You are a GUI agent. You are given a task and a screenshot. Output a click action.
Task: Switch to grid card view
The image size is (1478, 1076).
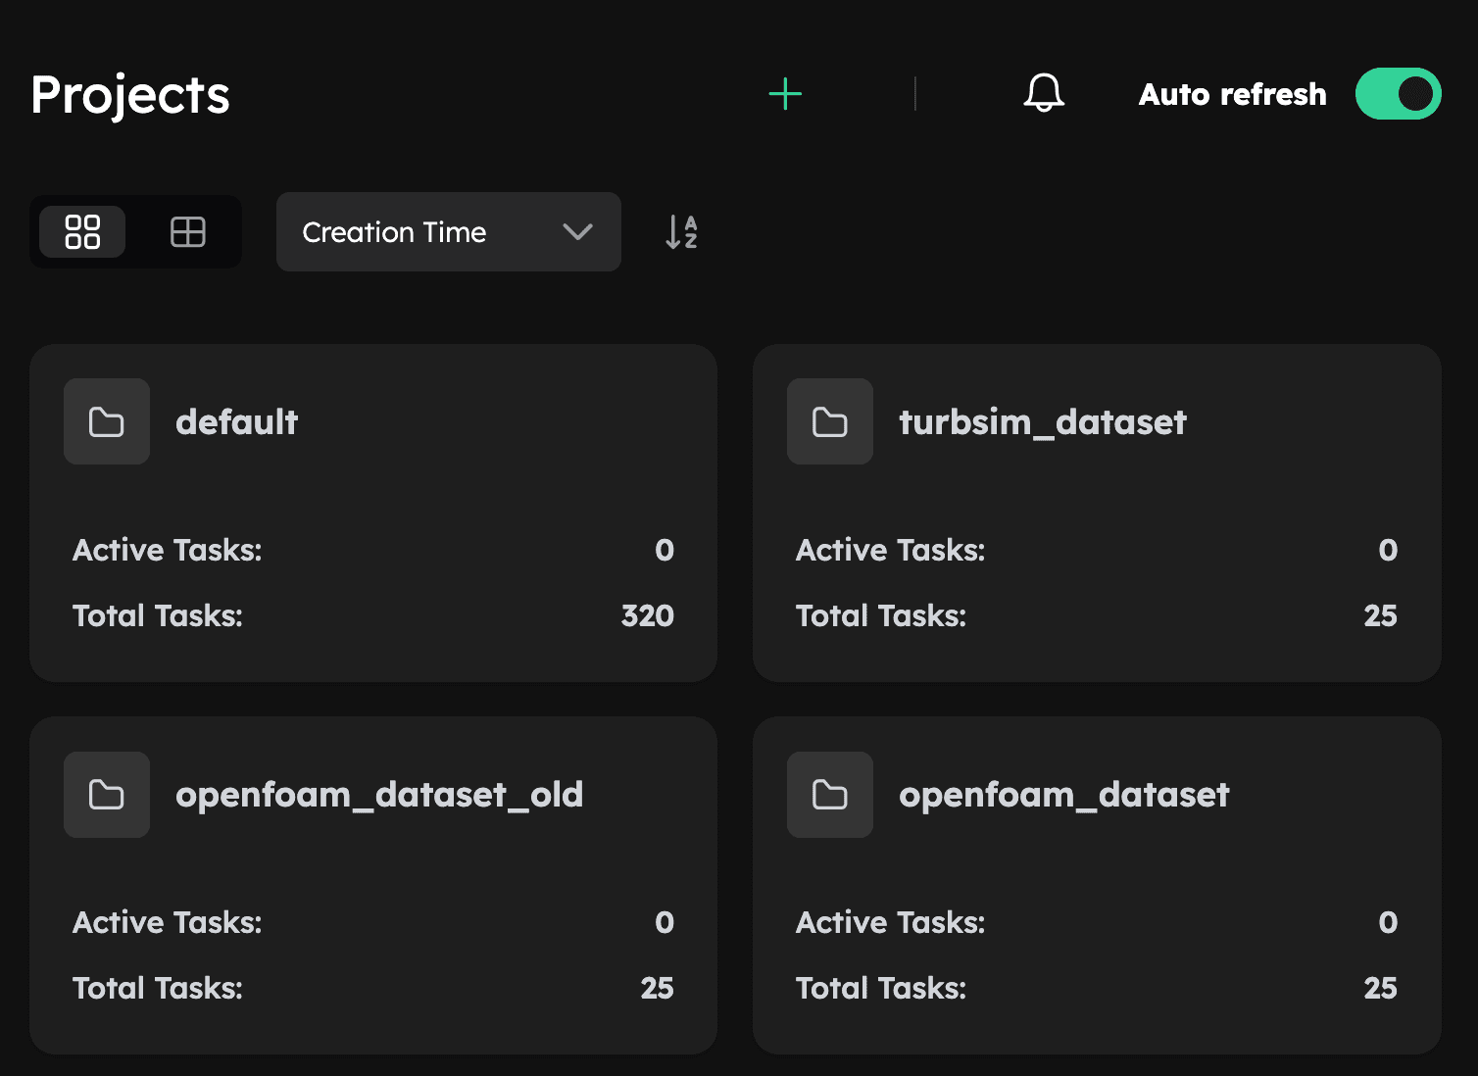(x=82, y=232)
